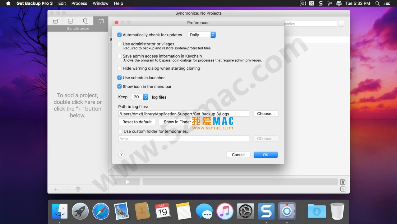Launch Launchpad rocket in Dock
The height and width of the screenshot is (224, 397).
(x=80, y=211)
